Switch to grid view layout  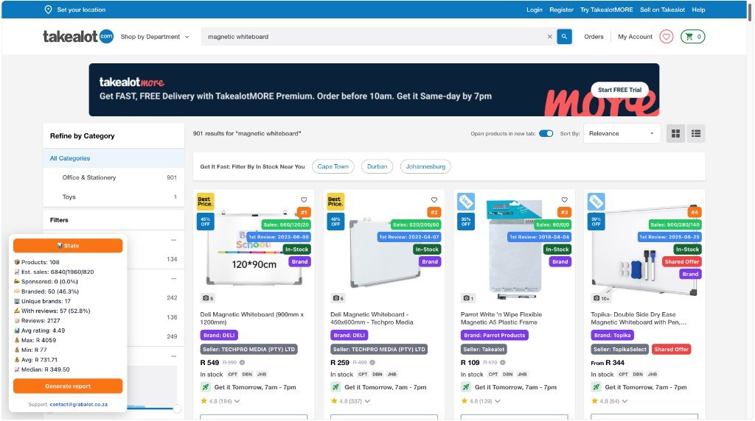676,134
